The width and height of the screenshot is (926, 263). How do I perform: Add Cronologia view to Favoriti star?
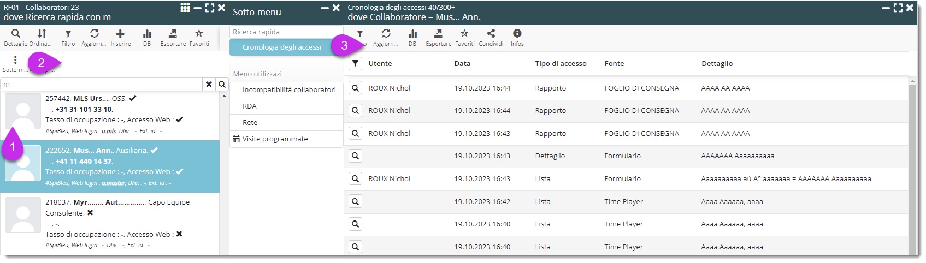[x=464, y=34]
